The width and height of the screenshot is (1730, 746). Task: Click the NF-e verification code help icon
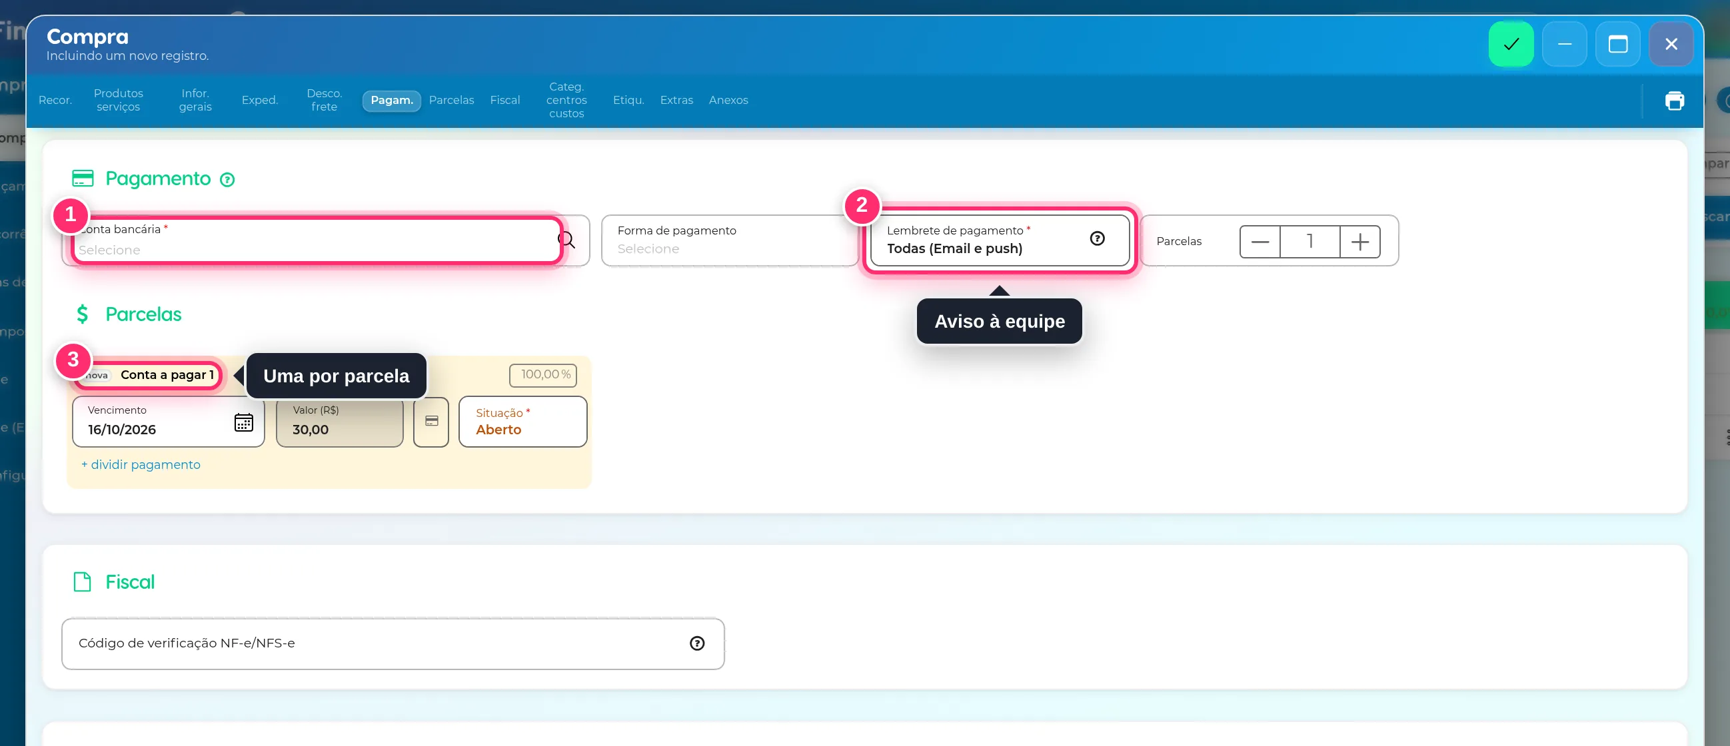697,643
